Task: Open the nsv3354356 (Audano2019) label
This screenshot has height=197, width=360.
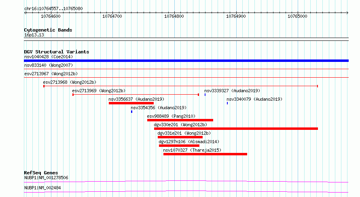Action: click(159, 108)
